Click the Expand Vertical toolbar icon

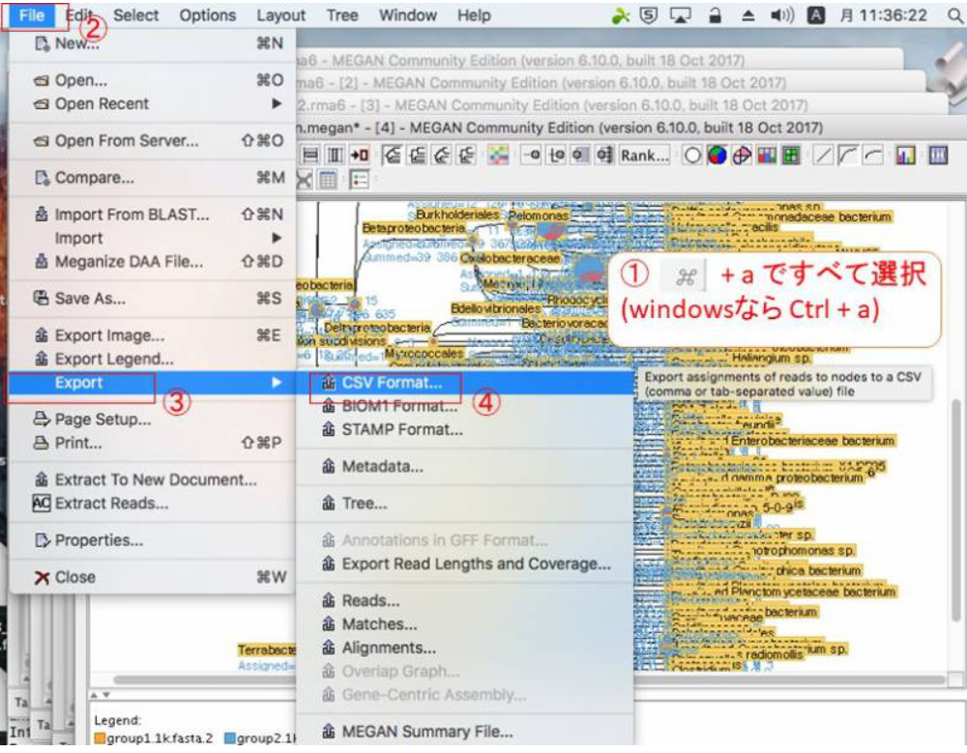click(x=335, y=156)
